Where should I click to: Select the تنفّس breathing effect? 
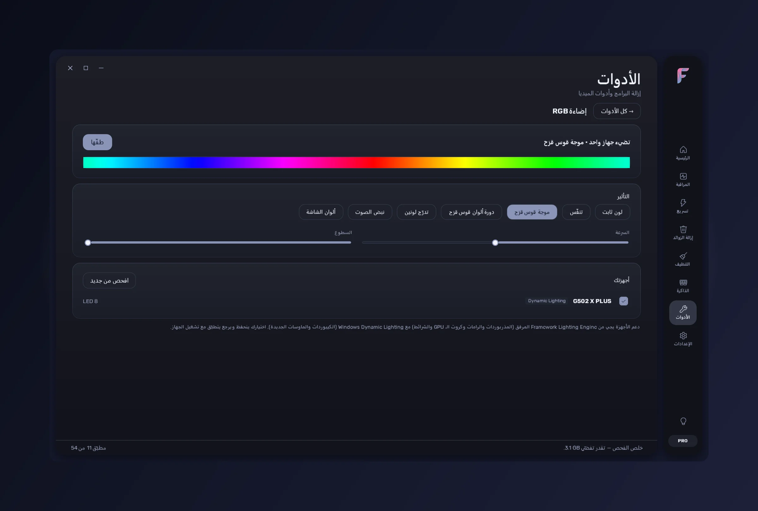point(576,212)
